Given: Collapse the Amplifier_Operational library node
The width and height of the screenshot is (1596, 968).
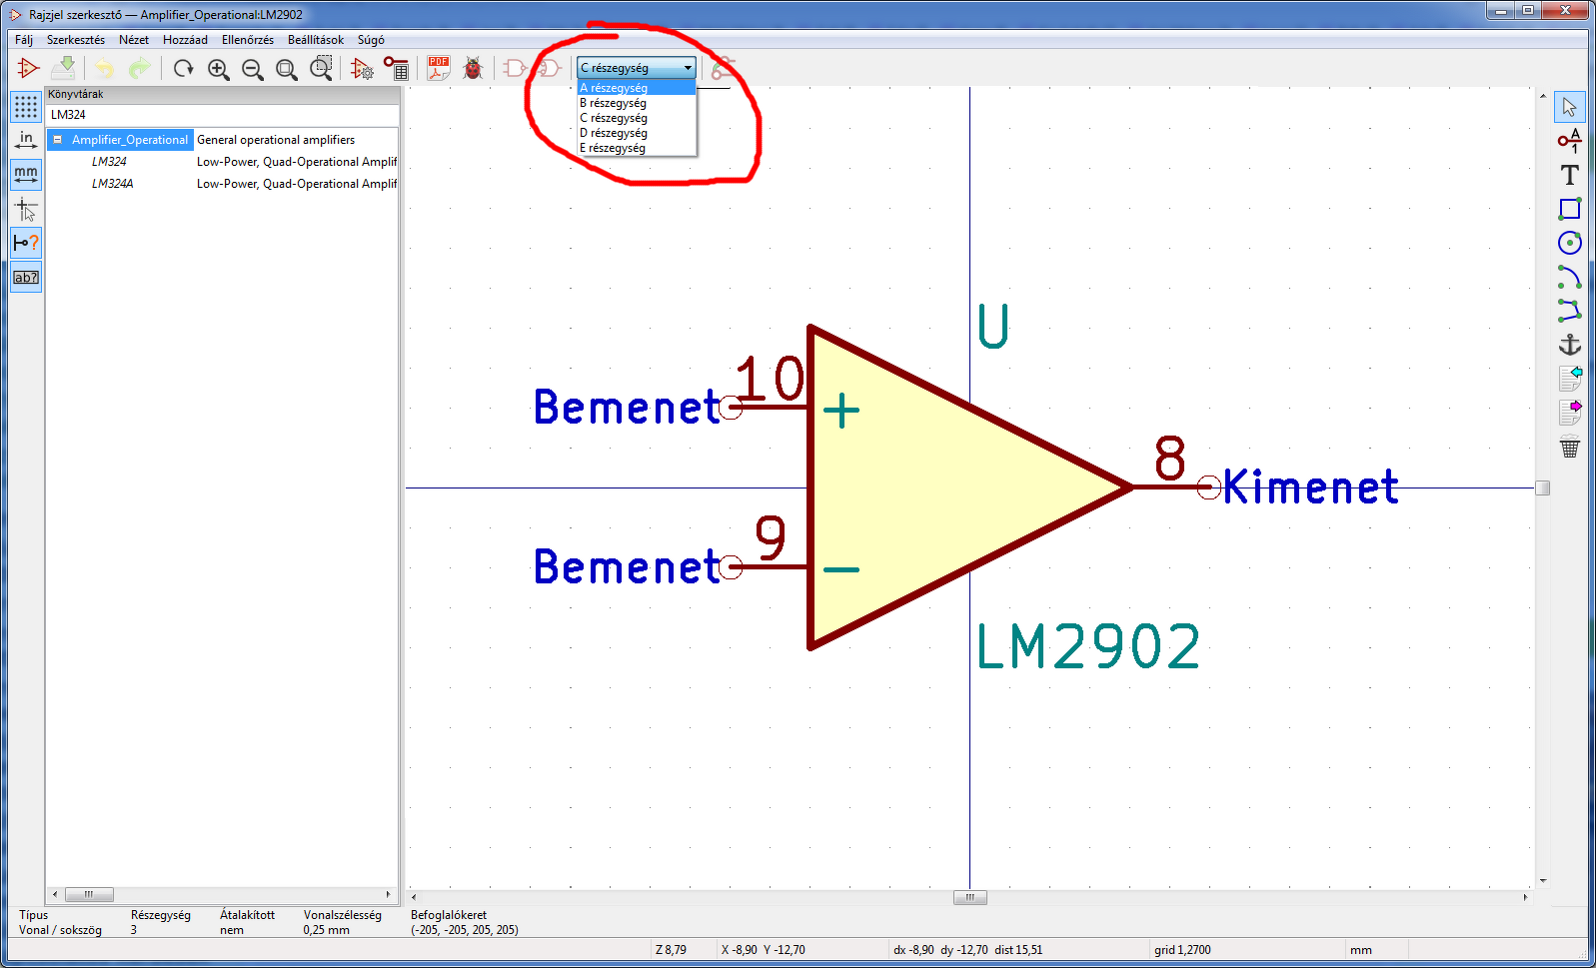Looking at the screenshot, I should [x=58, y=140].
